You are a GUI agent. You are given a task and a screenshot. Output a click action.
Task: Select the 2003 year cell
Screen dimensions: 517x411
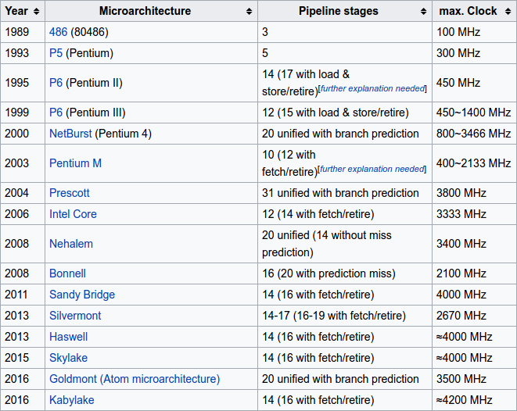(23, 163)
